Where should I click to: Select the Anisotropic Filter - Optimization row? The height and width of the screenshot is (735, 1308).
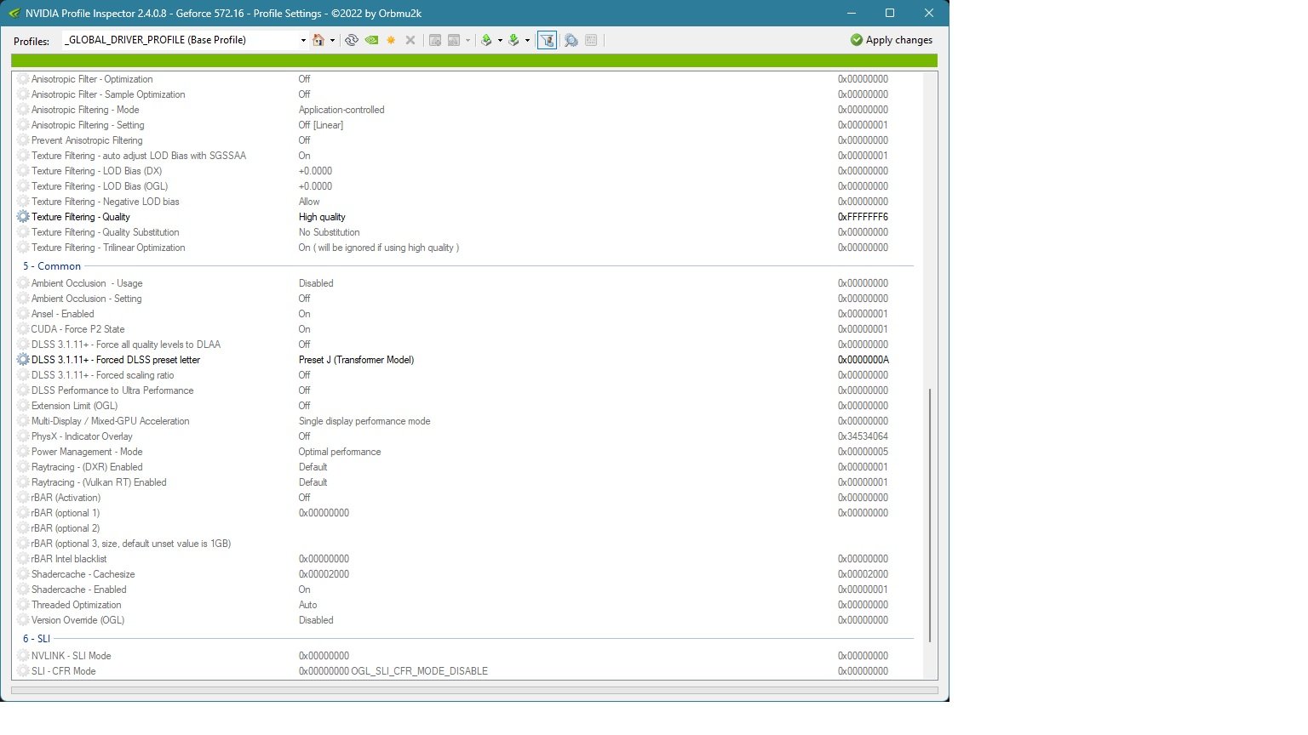[467, 79]
